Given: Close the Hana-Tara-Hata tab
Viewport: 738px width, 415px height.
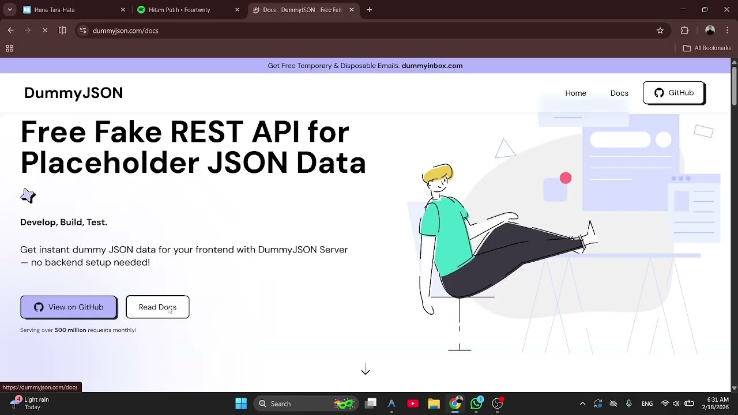Looking at the screenshot, I should (123, 10).
